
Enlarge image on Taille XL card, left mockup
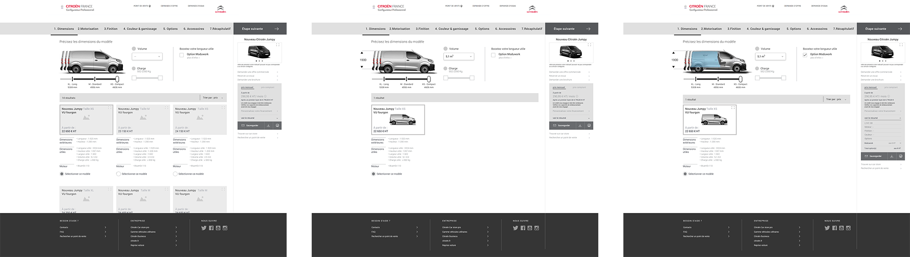(x=110, y=189)
